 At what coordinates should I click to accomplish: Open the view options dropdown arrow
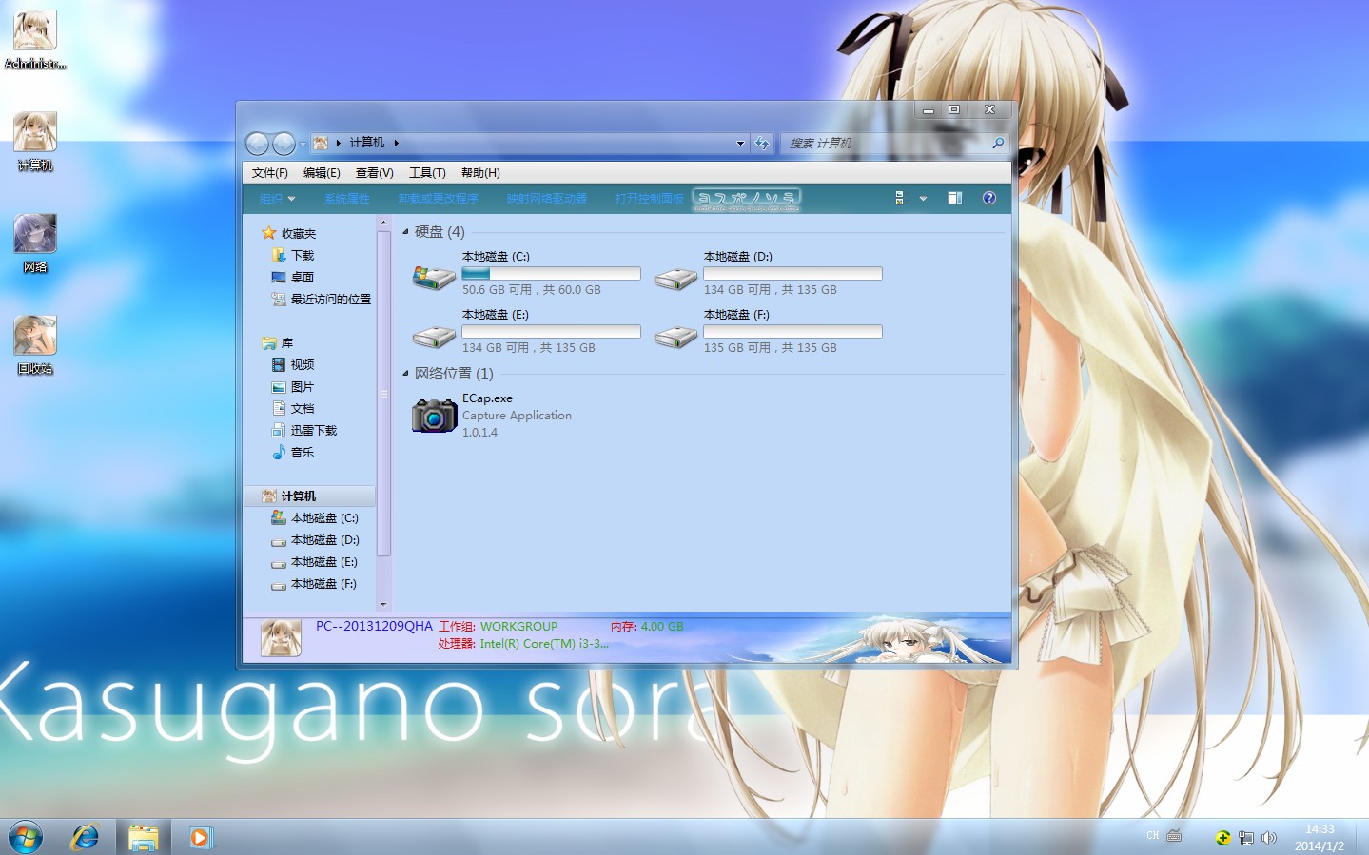pyautogui.click(x=923, y=199)
